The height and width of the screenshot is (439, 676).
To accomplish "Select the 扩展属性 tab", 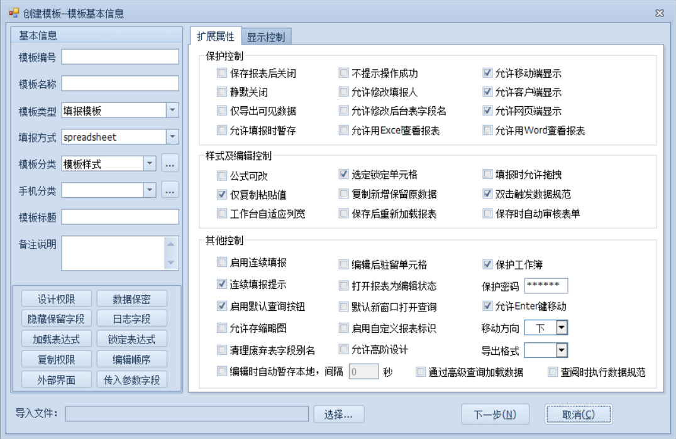I will click(x=216, y=36).
